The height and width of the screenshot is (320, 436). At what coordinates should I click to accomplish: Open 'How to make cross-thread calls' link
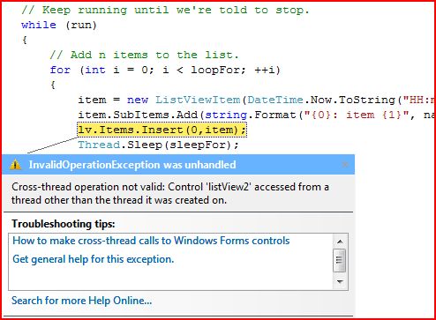pyautogui.click(x=151, y=241)
